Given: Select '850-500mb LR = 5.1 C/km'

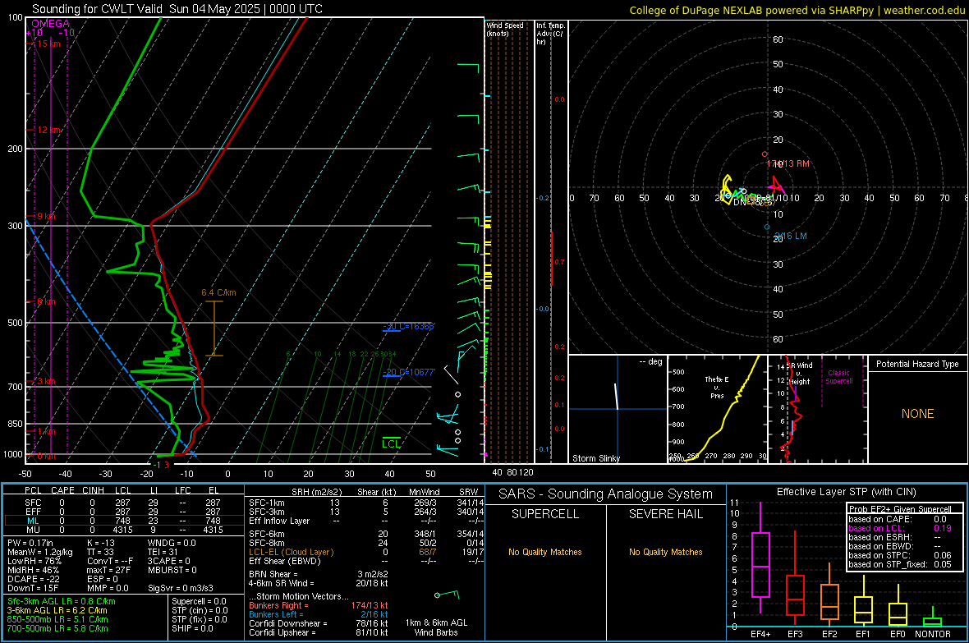Looking at the screenshot, I should (57, 619).
